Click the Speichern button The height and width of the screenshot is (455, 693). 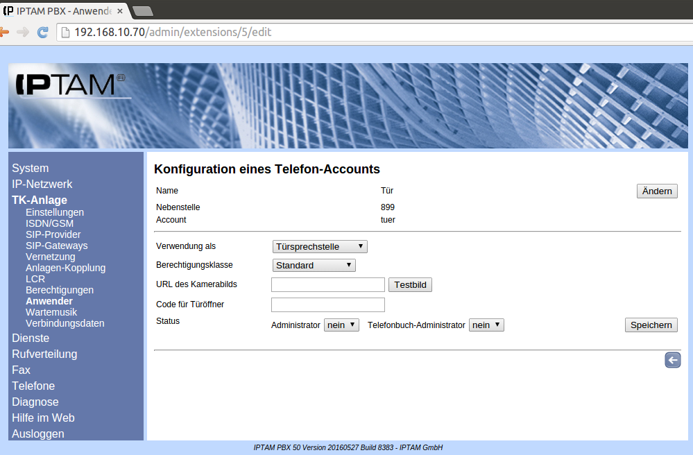click(651, 325)
